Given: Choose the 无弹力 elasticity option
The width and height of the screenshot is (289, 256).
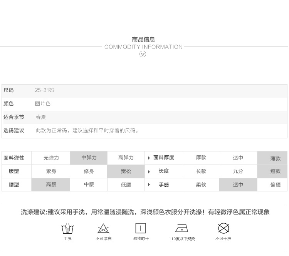Looking at the screenshot, I should tap(51, 158).
